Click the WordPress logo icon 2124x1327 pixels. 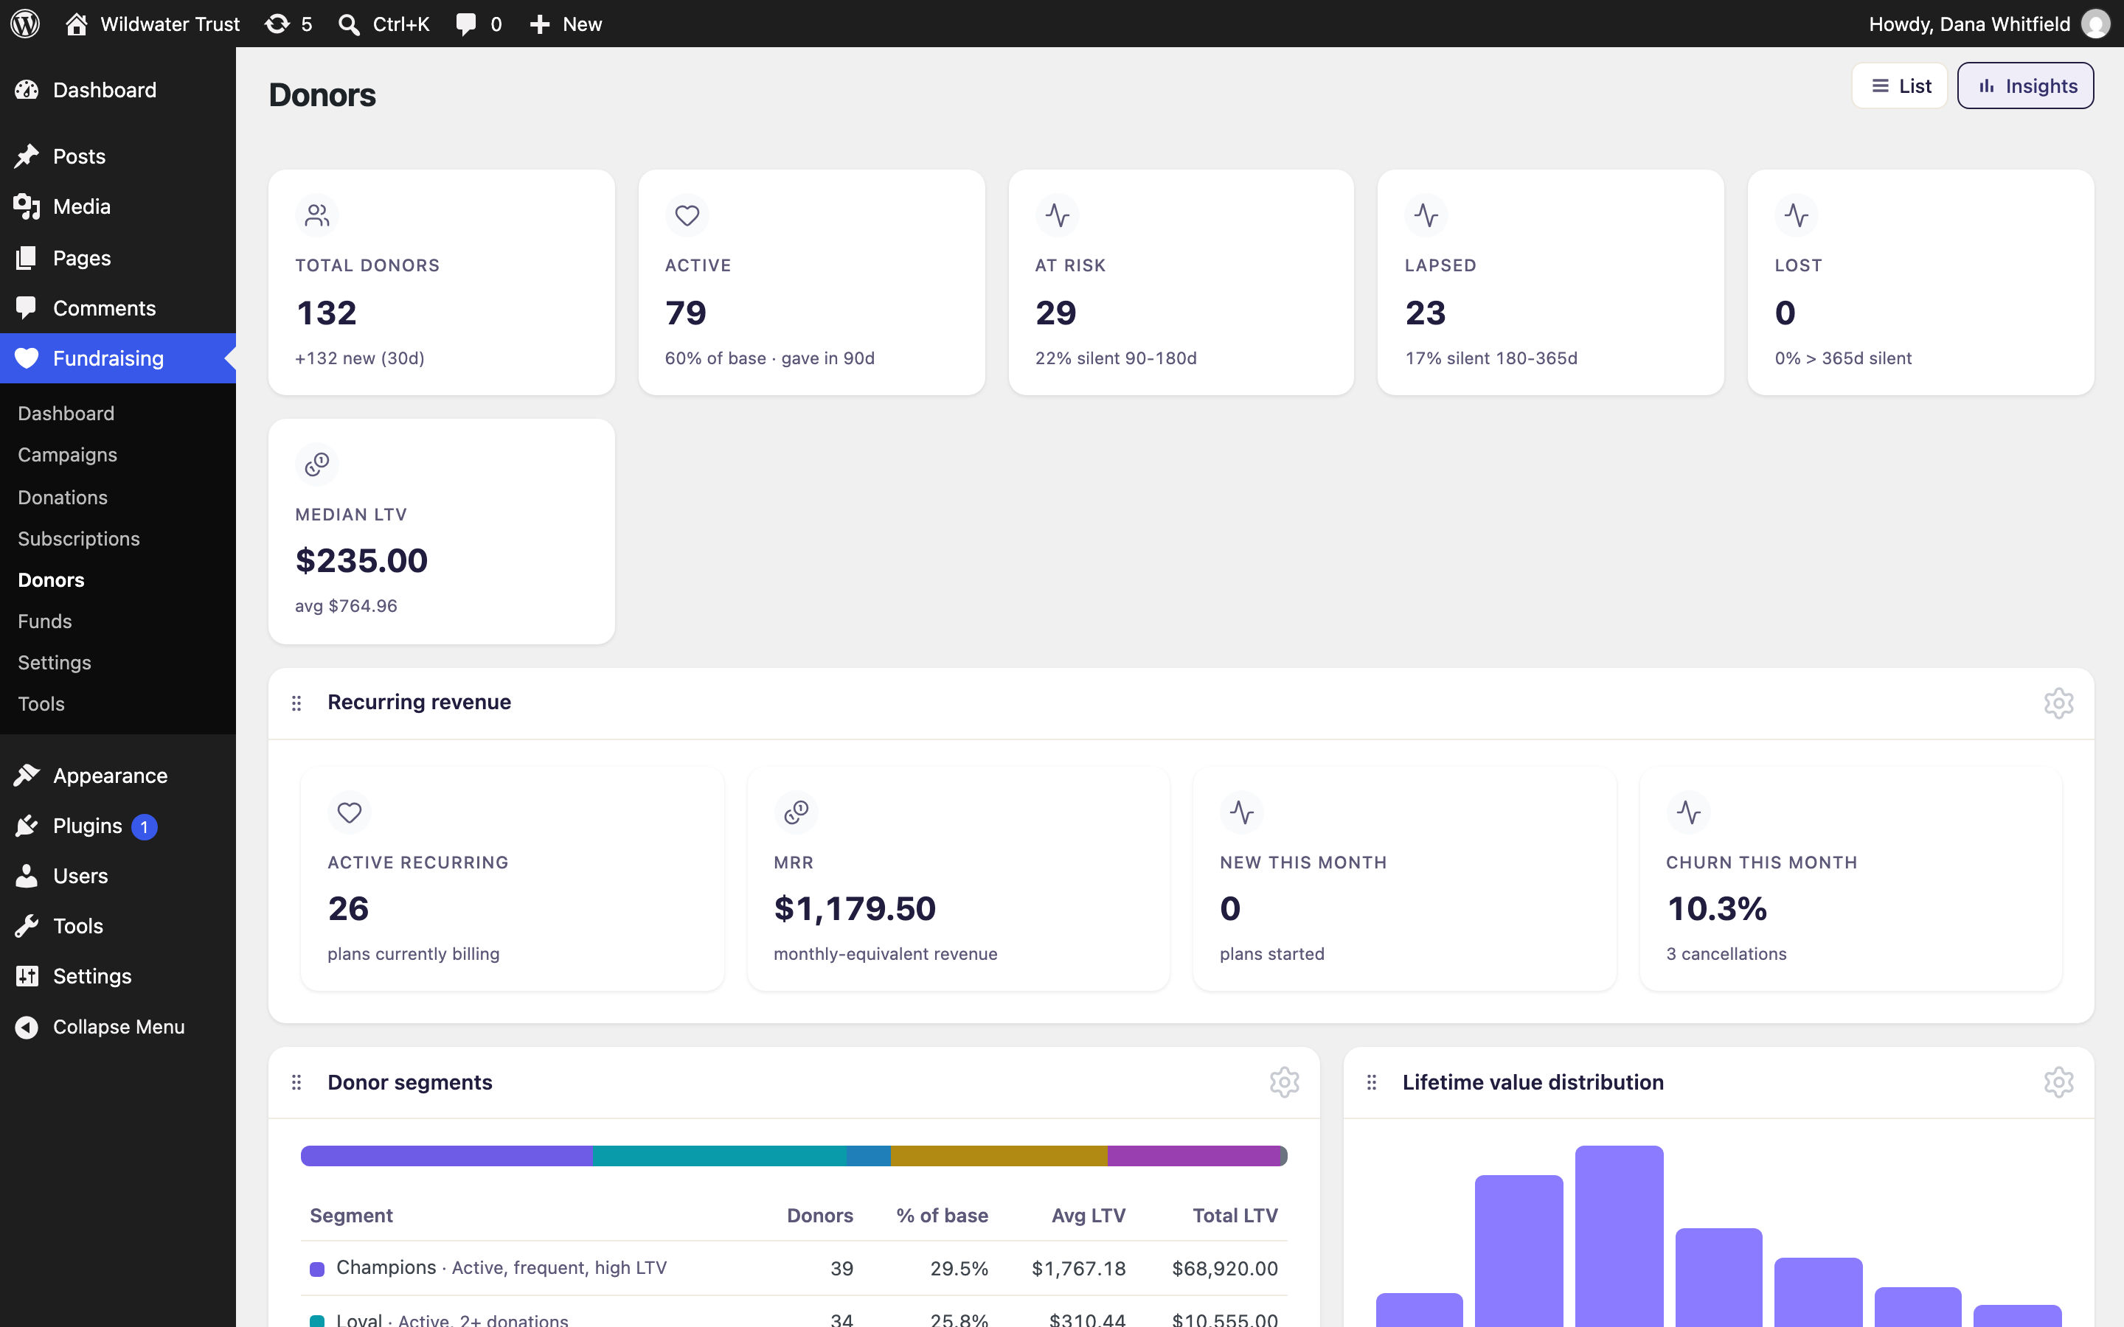[x=26, y=24]
